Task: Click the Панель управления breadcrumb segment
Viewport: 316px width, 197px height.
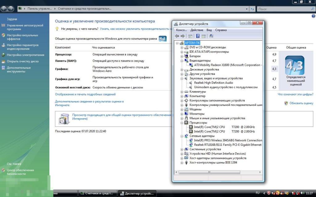Action: click(39, 9)
